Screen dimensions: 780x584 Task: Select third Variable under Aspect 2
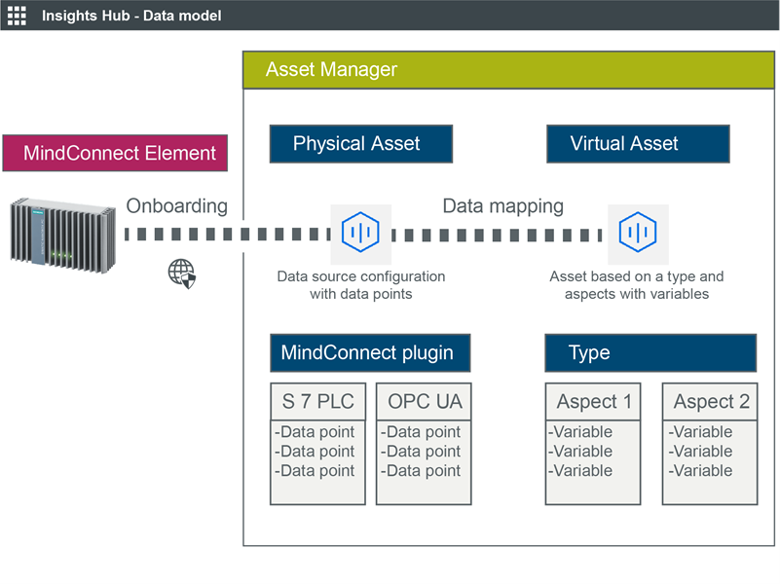pos(700,471)
